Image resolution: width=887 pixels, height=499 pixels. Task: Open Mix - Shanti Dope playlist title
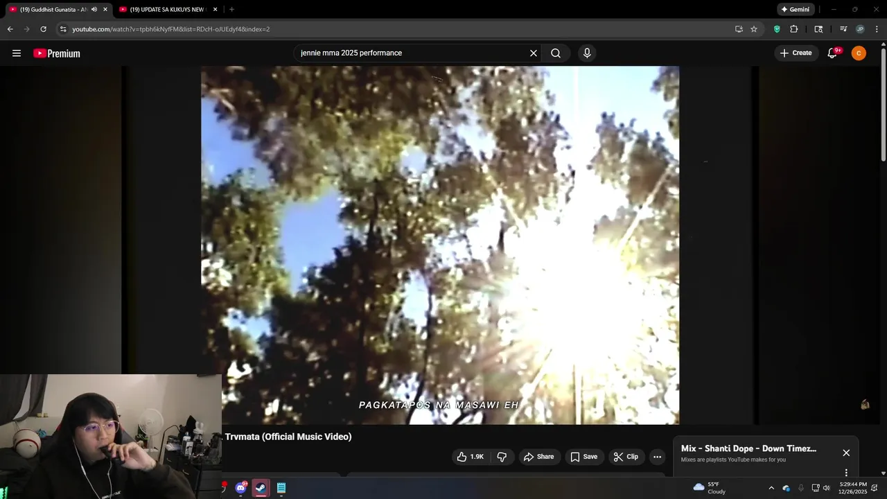pyautogui.click(x=748, y=448)
